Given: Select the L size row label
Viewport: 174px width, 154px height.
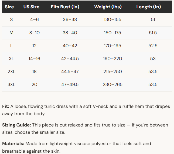Looking at the screenshot, I should click(x=11, y=46).
